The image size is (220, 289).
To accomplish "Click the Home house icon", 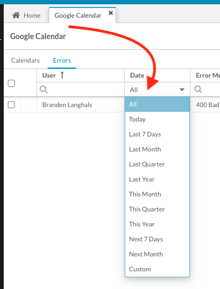I will 16,16.
